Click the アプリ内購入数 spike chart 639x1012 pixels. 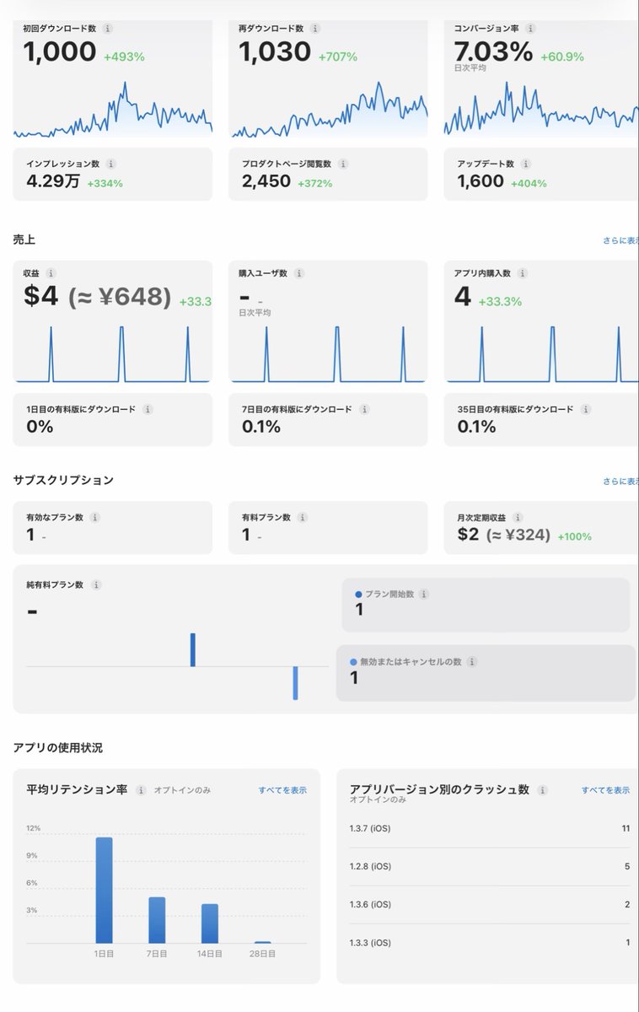pyautogui.click(x=541, y=354)
